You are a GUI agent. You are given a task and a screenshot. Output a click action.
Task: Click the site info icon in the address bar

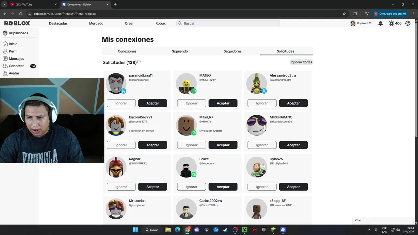click(x=30, y=14)
